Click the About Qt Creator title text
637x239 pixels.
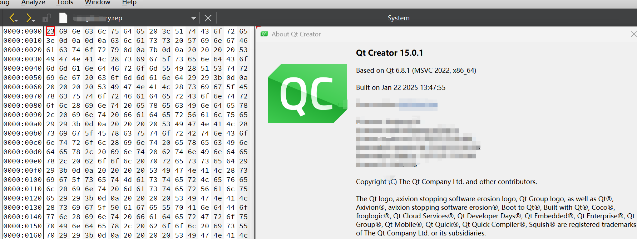(296, 34)
